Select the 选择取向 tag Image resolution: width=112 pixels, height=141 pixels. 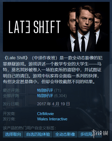coord(13,134)
